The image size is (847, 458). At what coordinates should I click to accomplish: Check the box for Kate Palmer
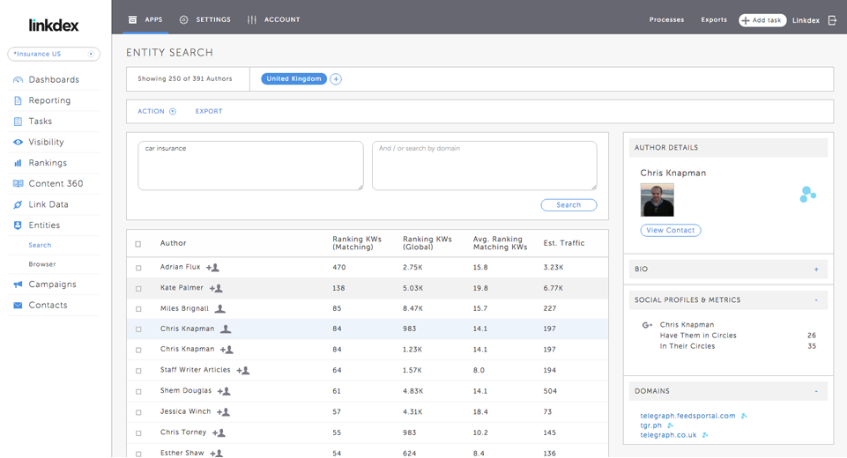point(138,288)
